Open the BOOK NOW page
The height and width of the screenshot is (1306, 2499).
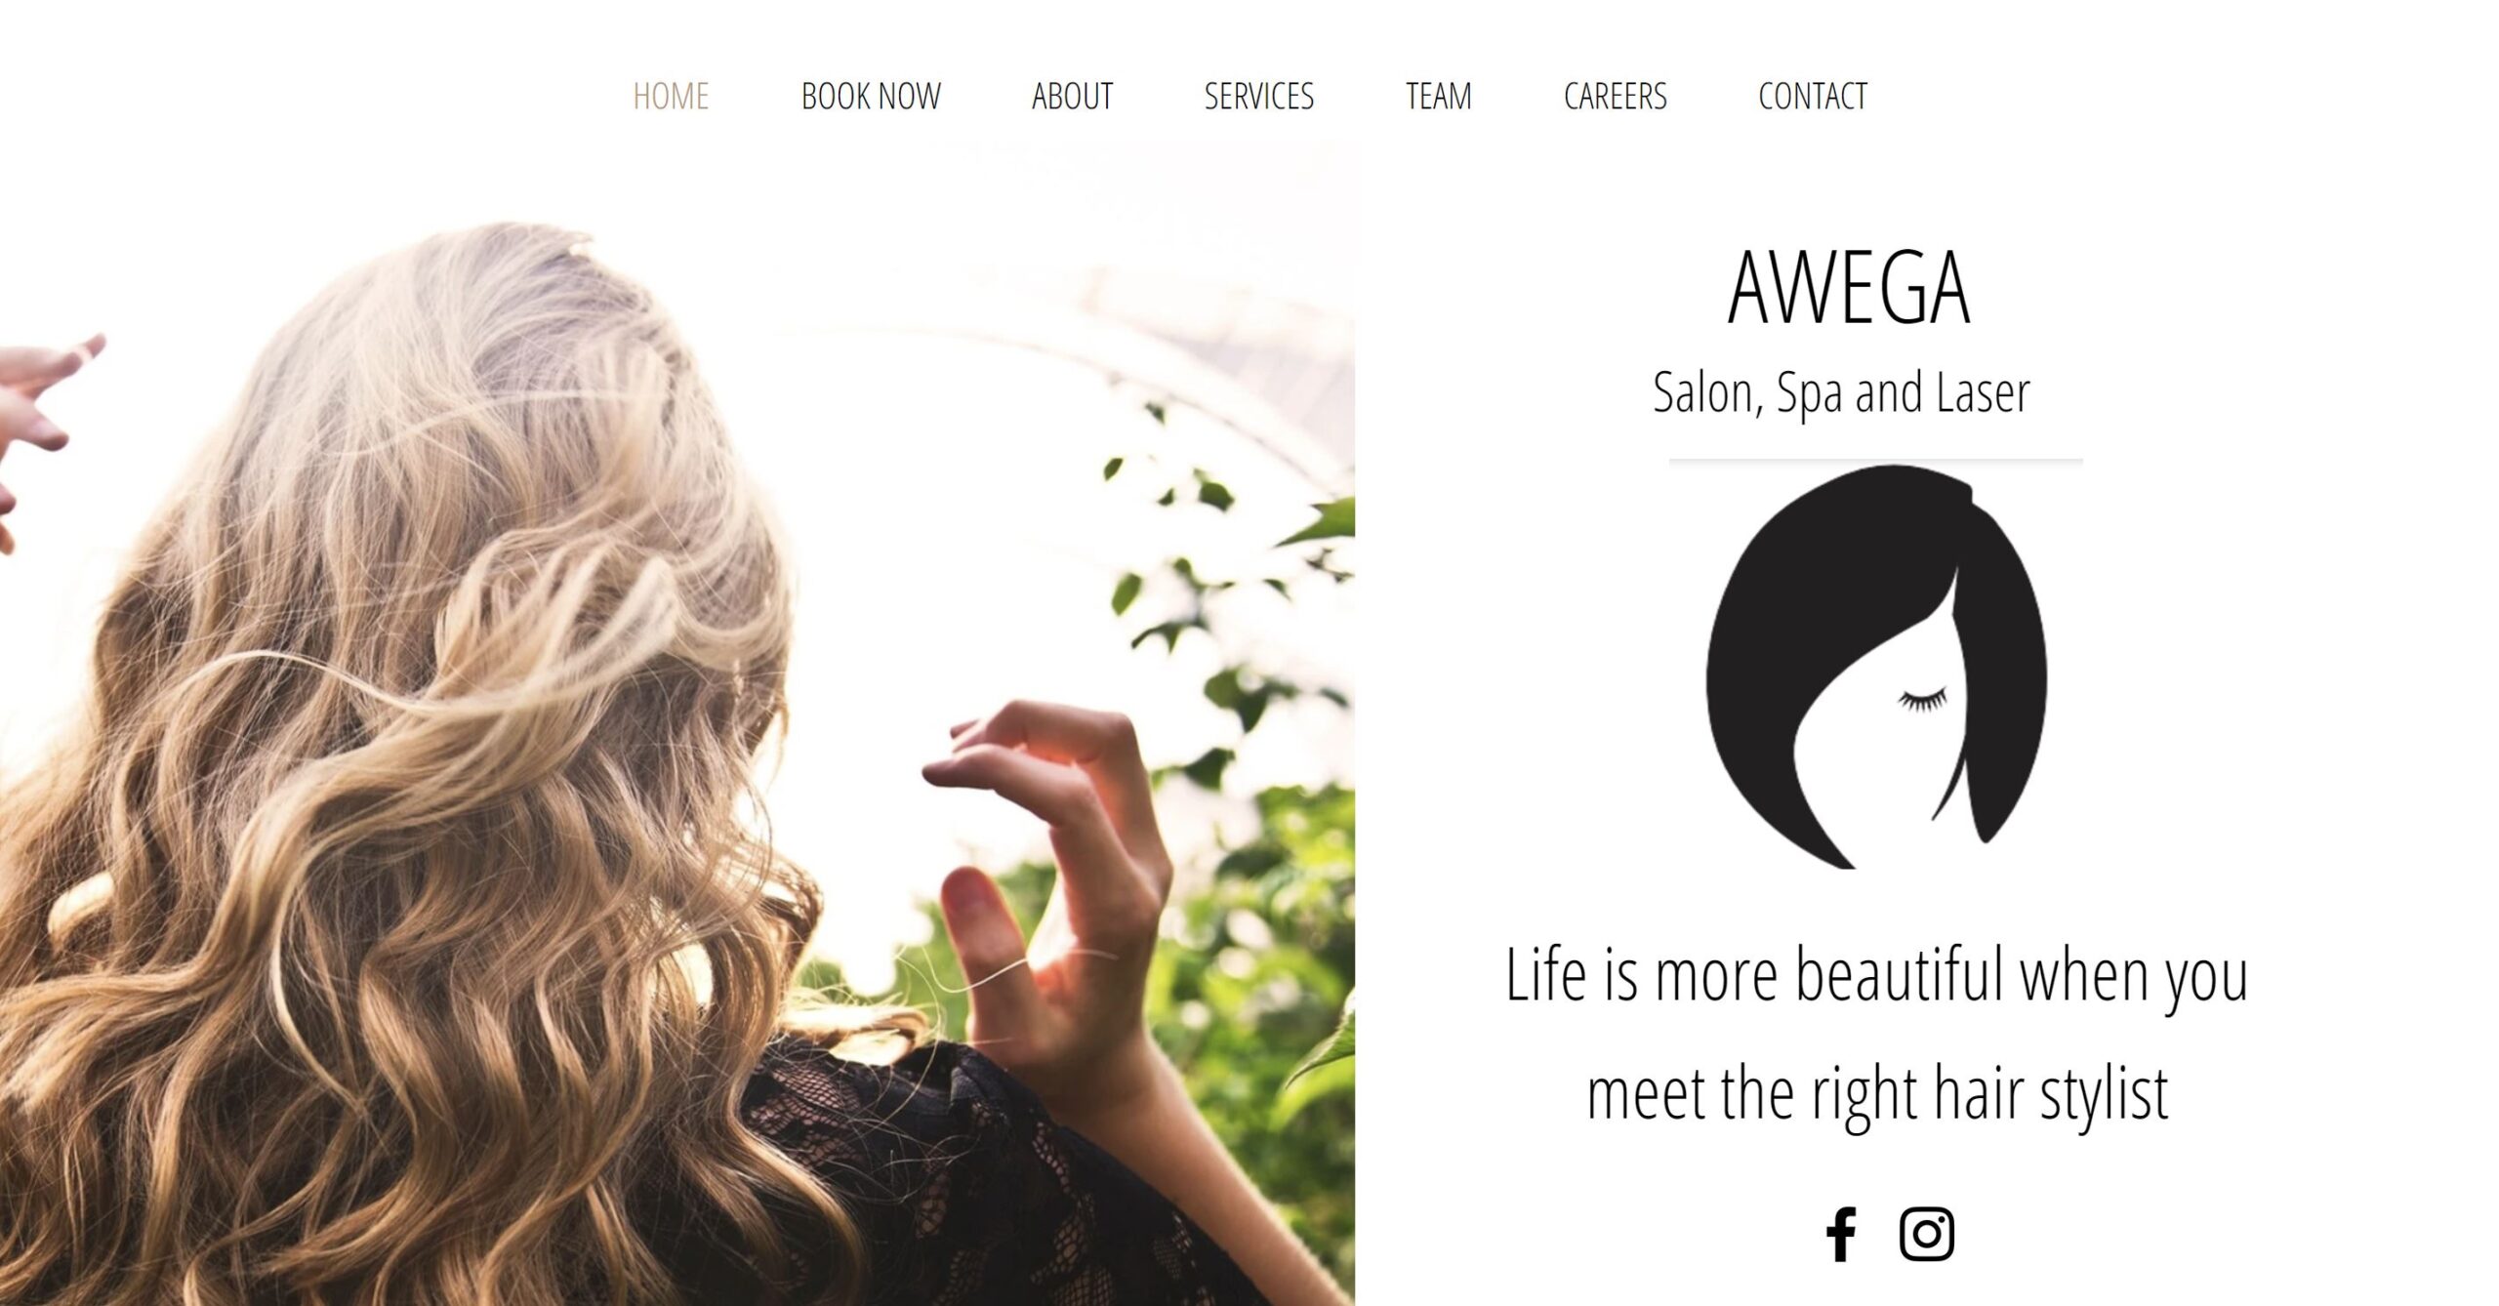pyautogui.click(x=871, y=96)
